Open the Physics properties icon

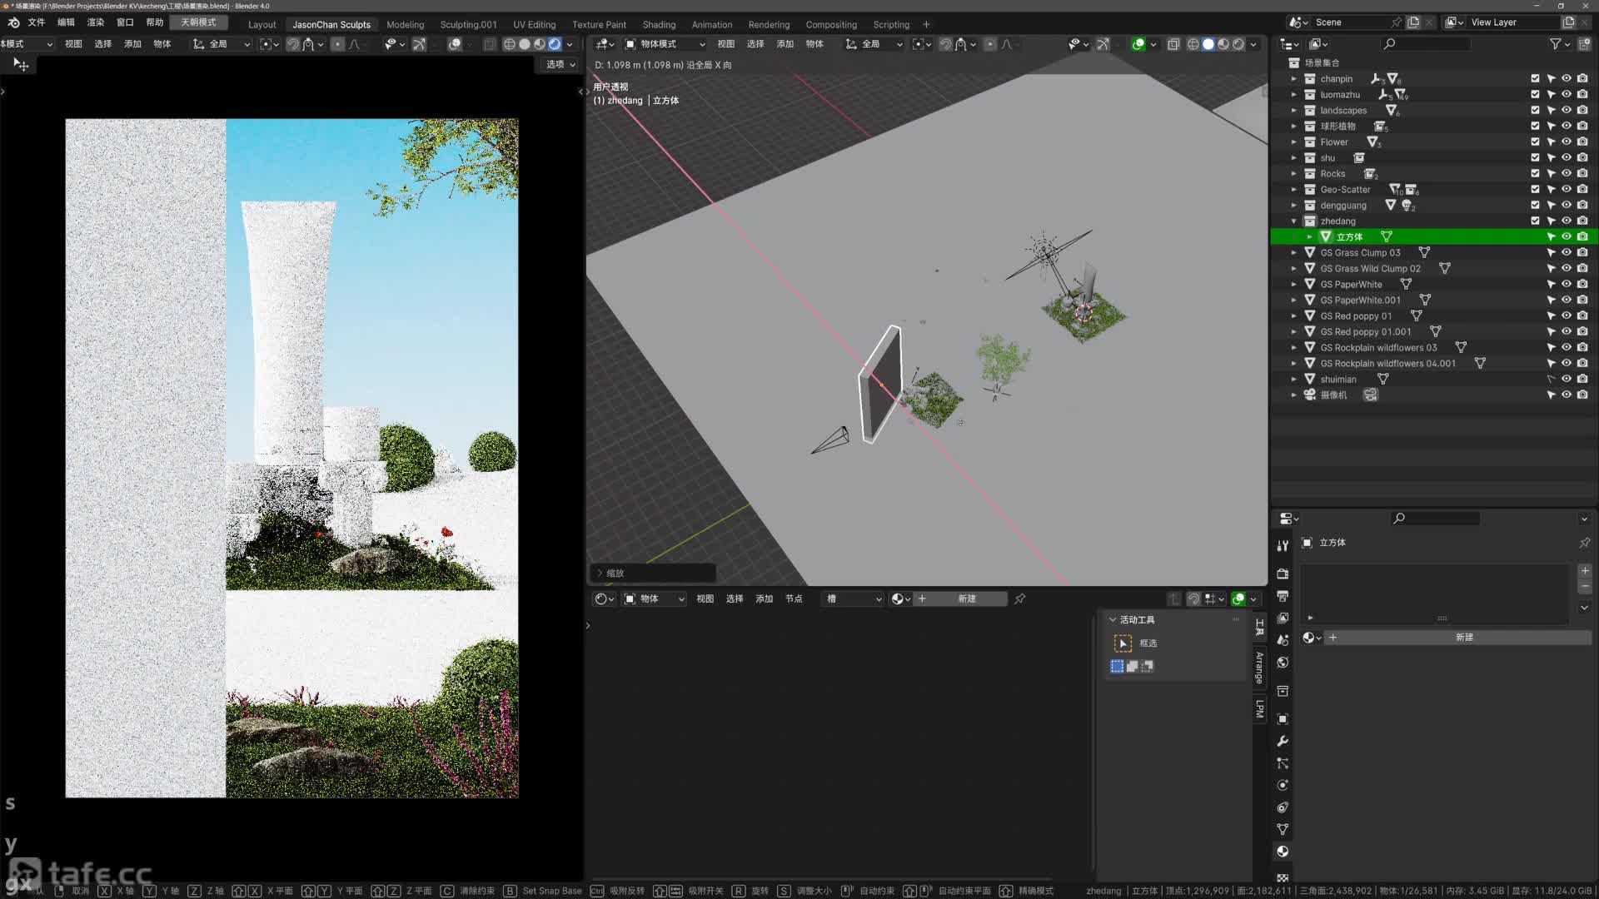[1283, 785]
